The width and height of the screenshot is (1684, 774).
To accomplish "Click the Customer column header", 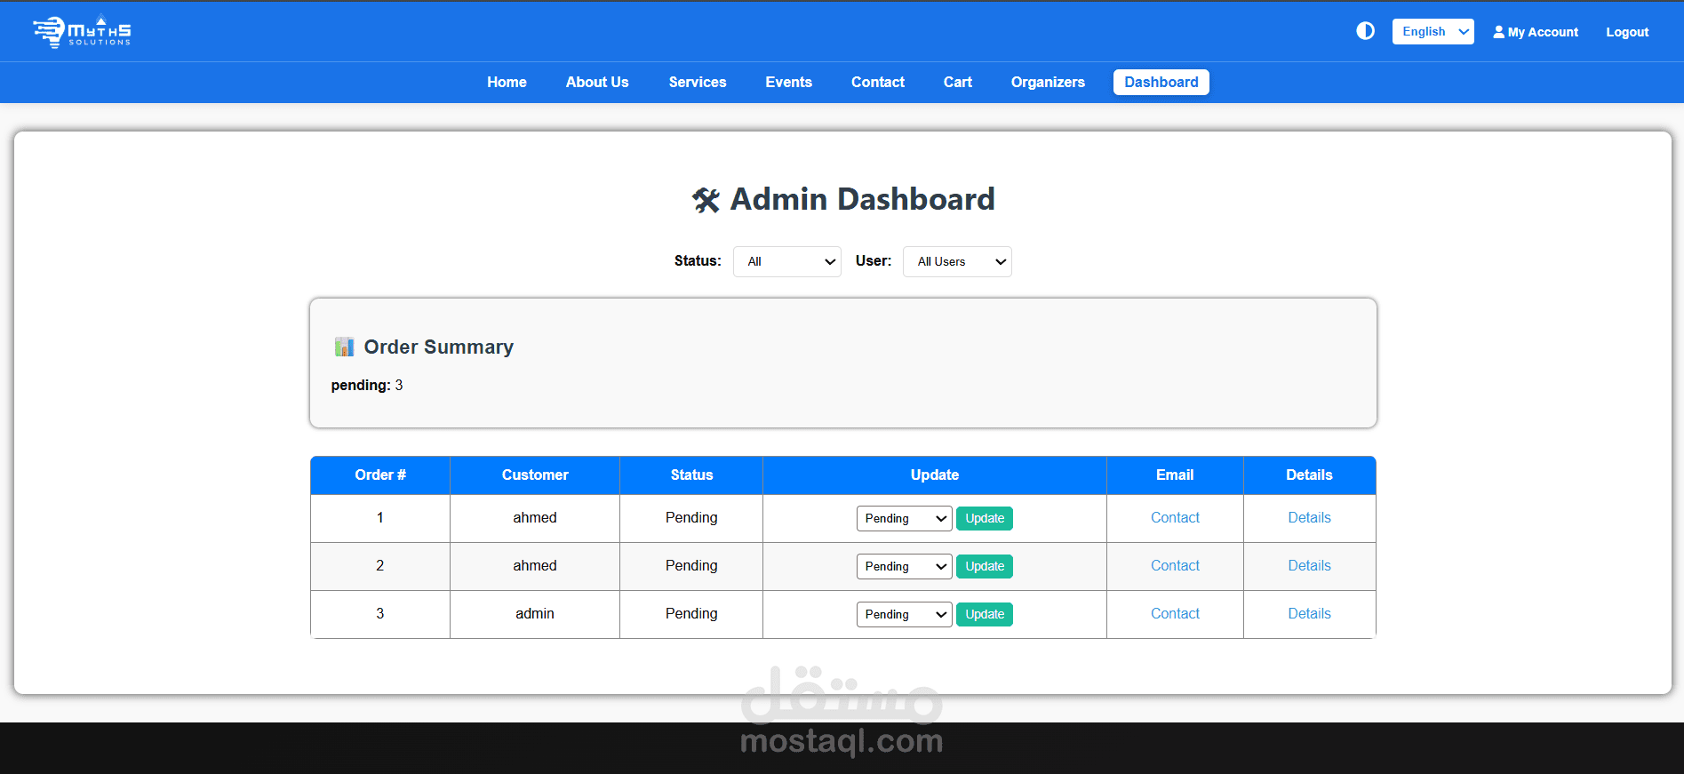I will tap(535, 475).
